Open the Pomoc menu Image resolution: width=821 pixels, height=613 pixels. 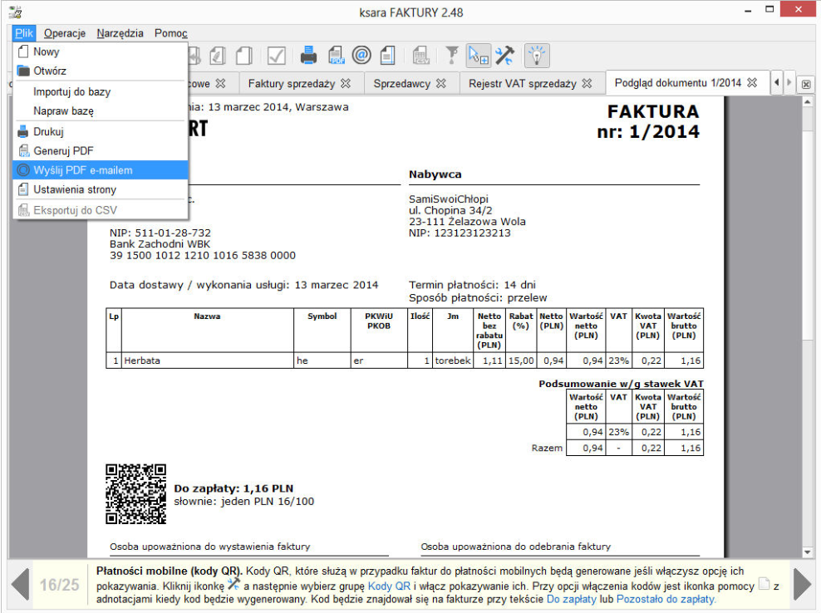[170, 33]
